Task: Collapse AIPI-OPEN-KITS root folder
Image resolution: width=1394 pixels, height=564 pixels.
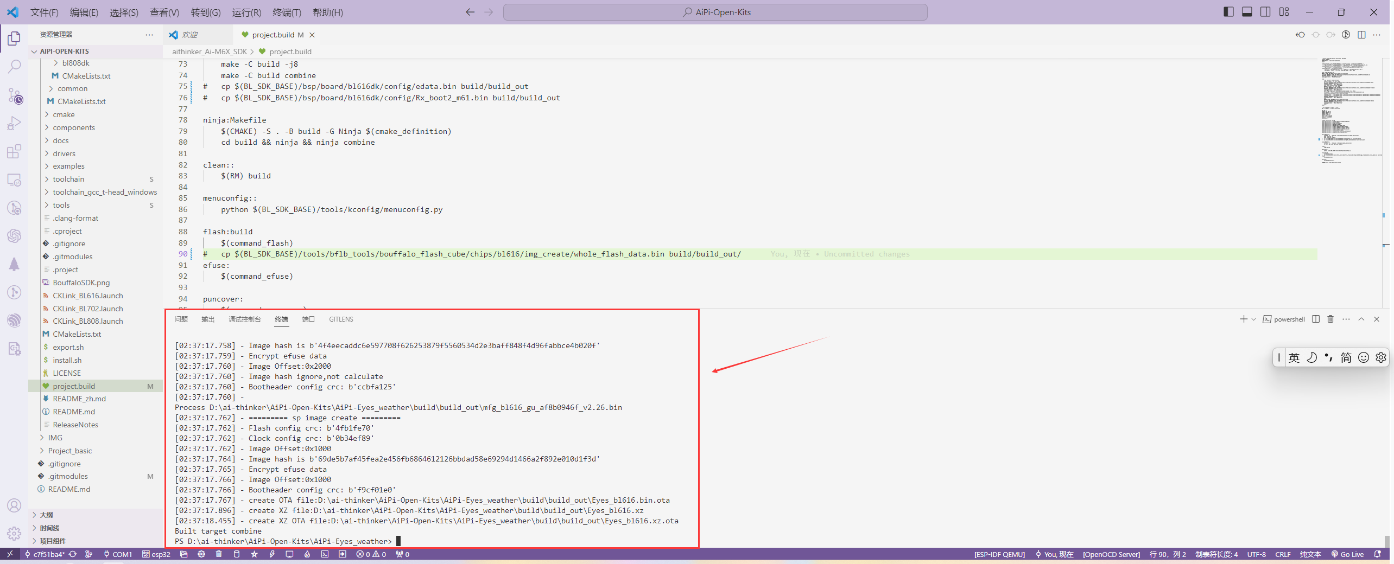Action: [x=34, y=52]
